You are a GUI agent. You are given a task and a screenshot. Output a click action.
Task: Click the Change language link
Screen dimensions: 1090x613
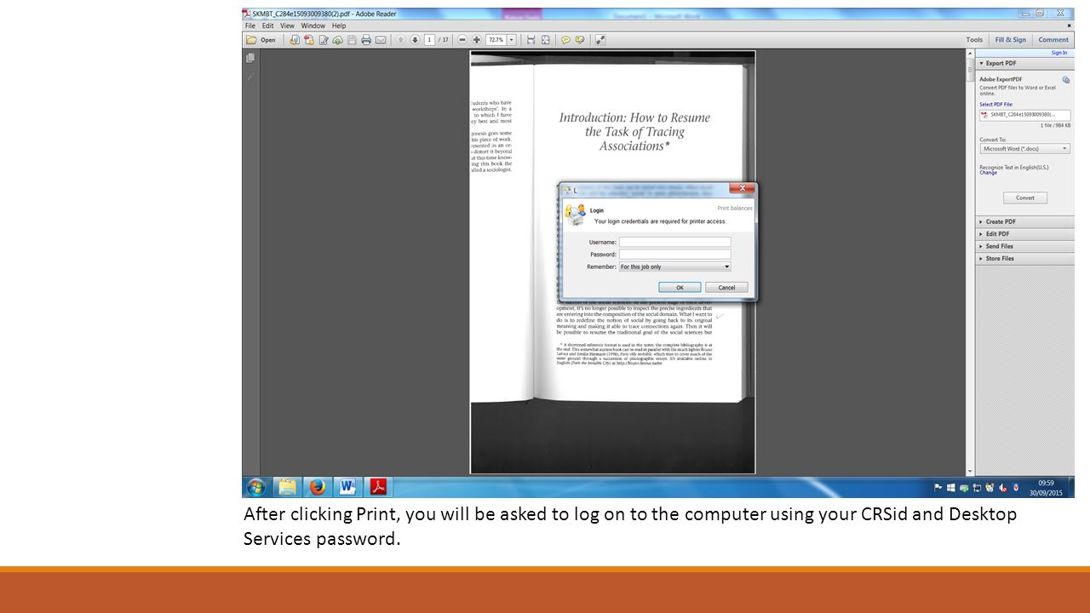coord(988,173)
